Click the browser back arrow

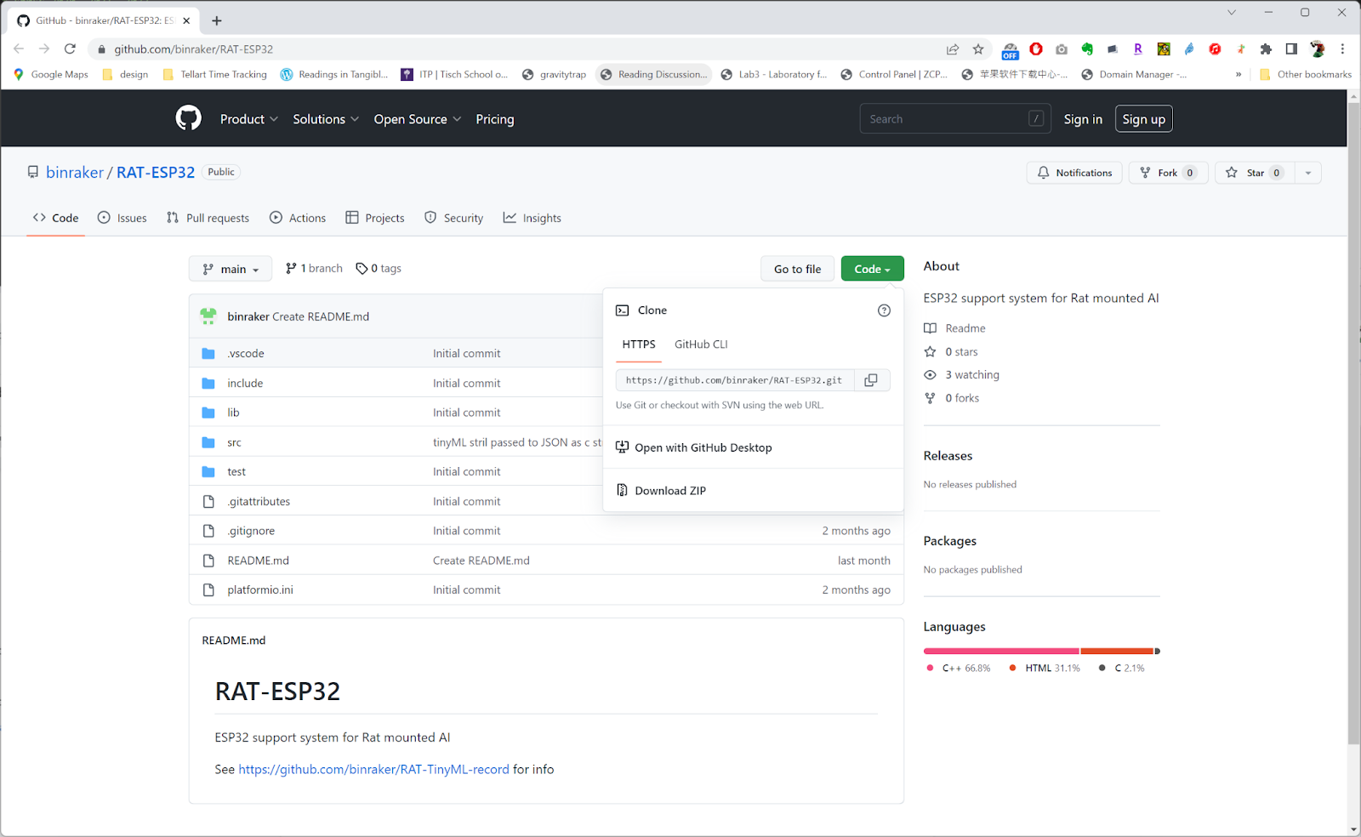click(x=19, y=49)
